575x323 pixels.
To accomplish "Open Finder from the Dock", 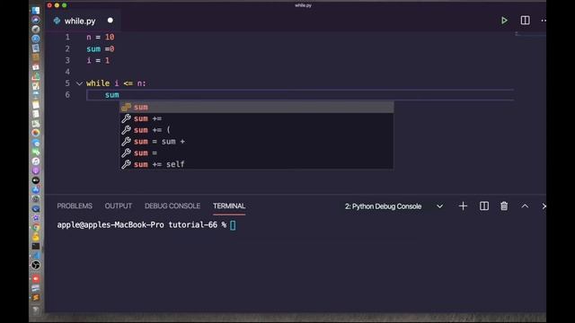I will [36, 10].
